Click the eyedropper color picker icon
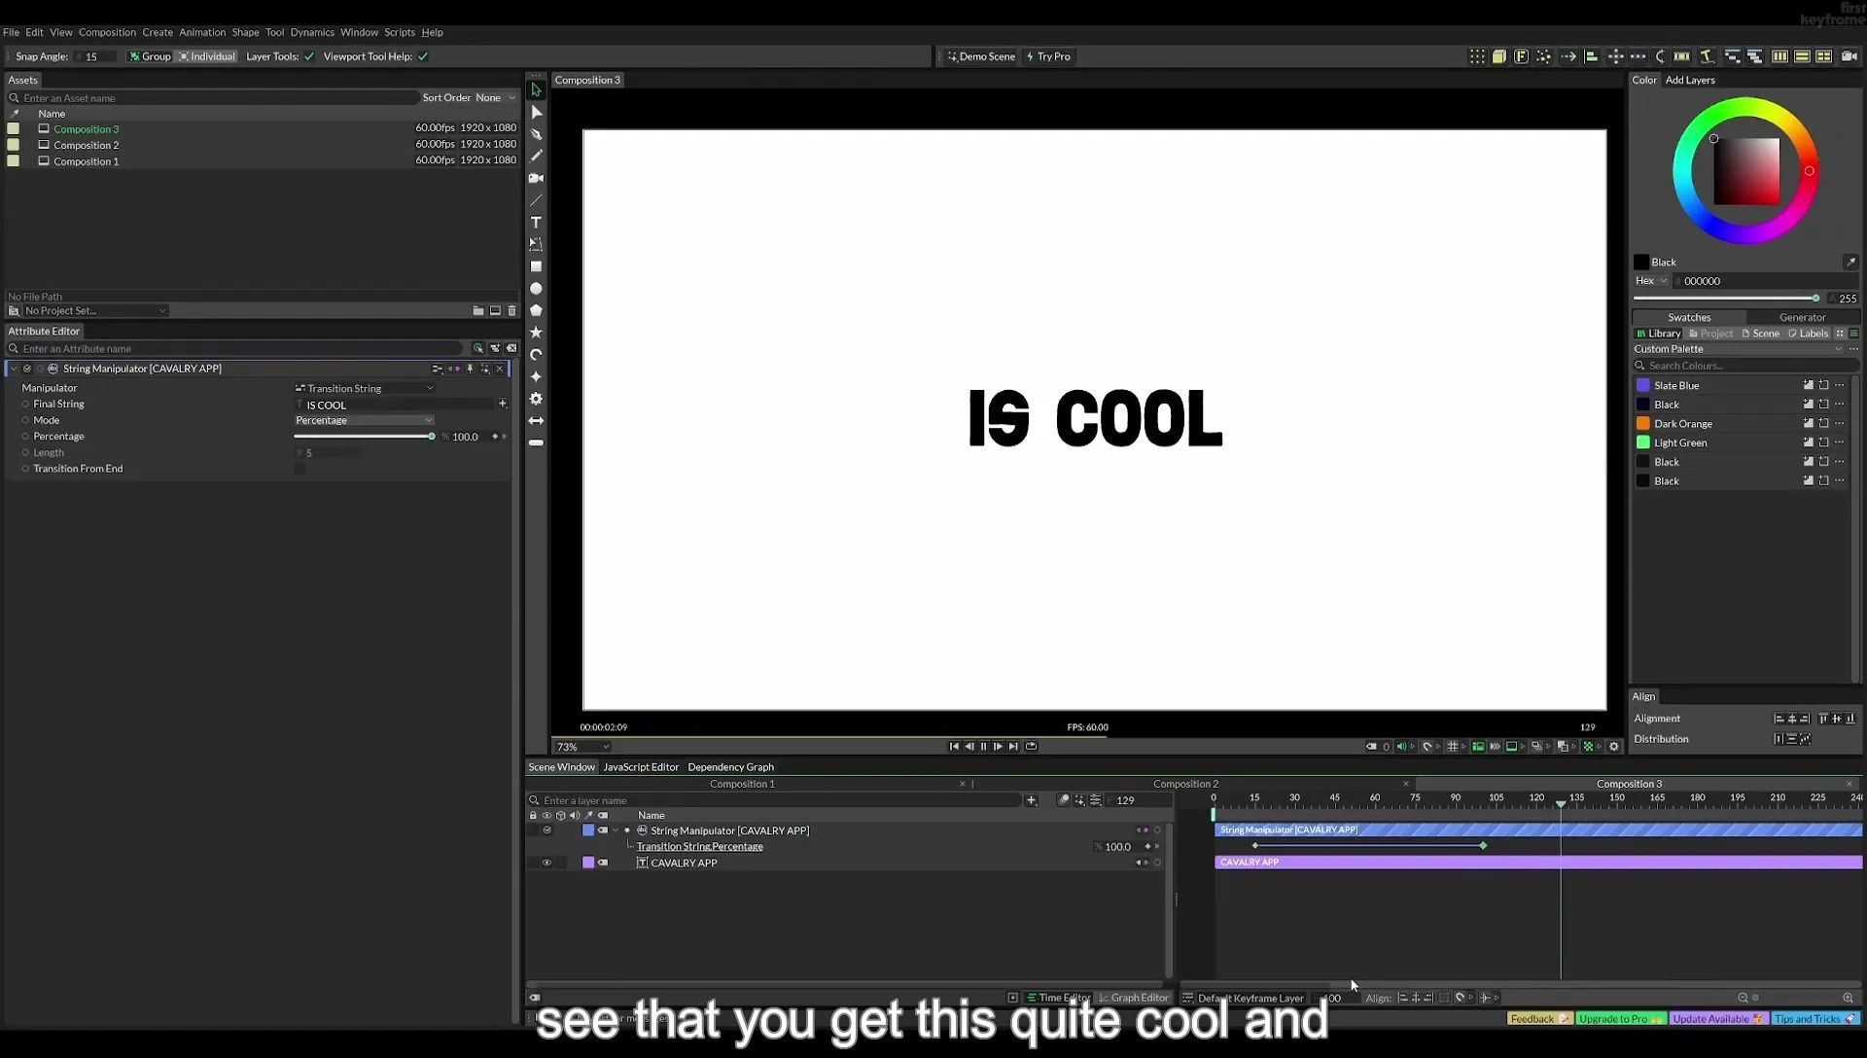The width and height of the screenshot is (1867, 1058). (x=1850, y=262)
